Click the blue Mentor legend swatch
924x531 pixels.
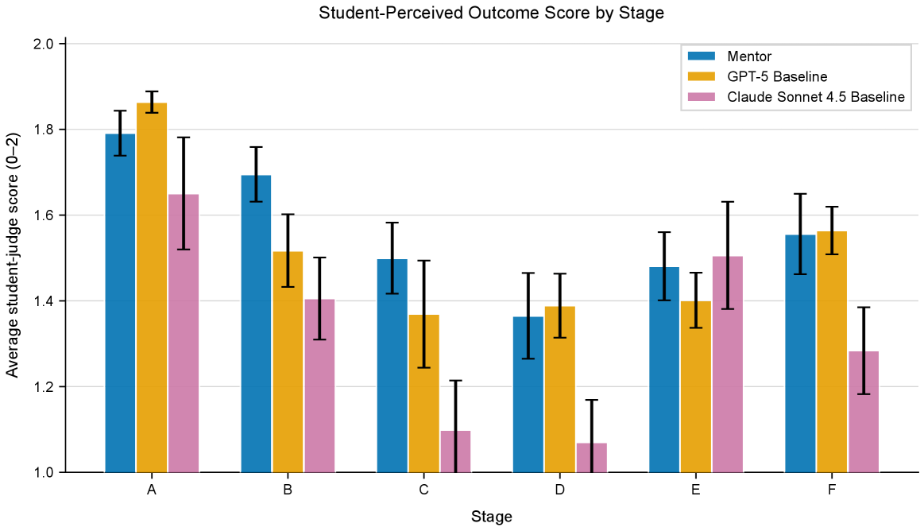click(x=702, y=56)
